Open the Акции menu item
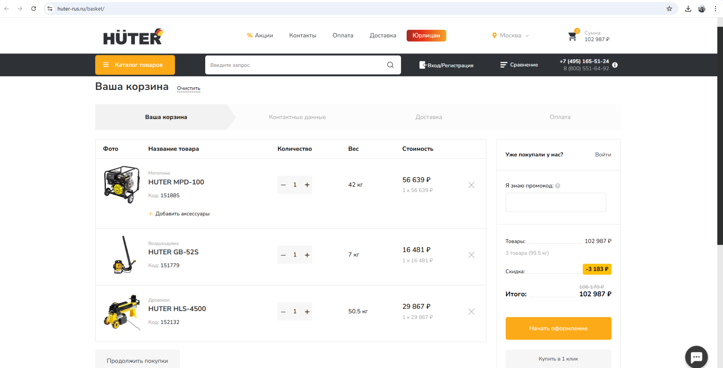 pyautogui.click(x=260, y=35)
